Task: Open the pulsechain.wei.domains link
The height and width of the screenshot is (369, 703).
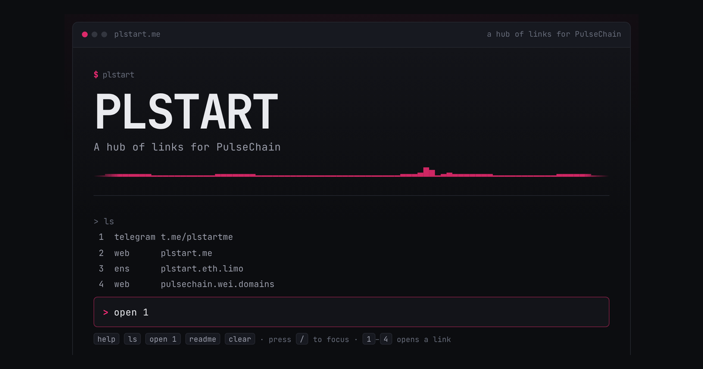Action: click(x=186, y=285)
